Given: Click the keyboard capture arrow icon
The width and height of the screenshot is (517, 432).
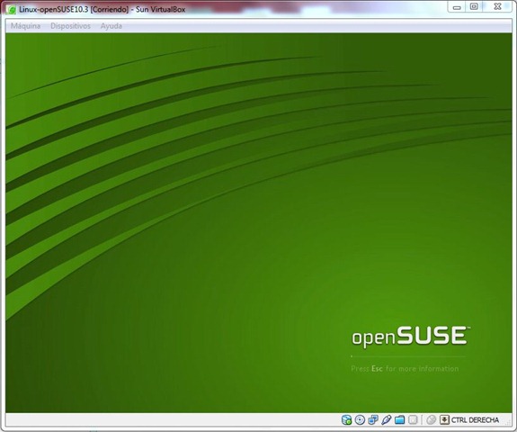Looking at the screenshot, I should [444, 419].
